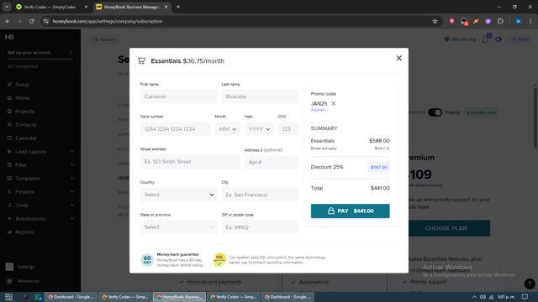
Task: Click the 60 day money-back guarantee badge
Action: (x=147, y=260)
